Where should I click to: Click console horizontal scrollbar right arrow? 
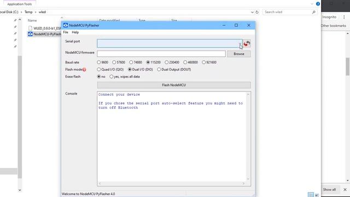(243, 183)
